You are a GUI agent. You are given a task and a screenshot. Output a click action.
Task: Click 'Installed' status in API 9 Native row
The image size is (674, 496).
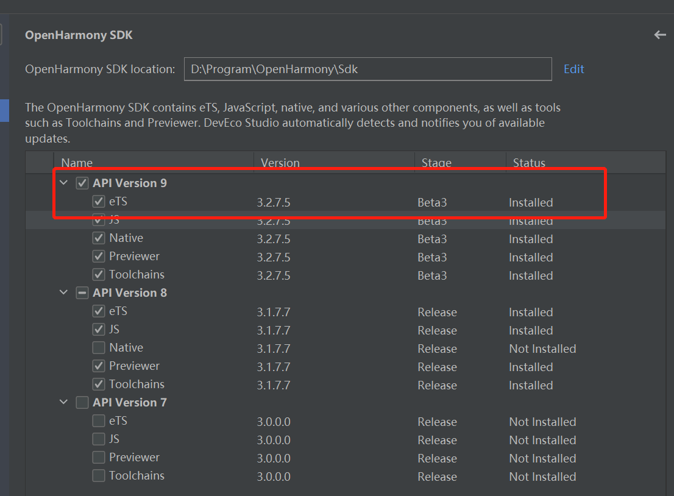coord(531,239)
